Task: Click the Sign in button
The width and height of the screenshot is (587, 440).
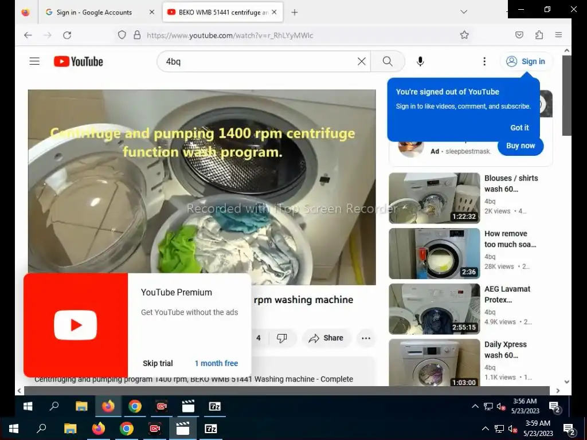Action: (x=526, y=61)
